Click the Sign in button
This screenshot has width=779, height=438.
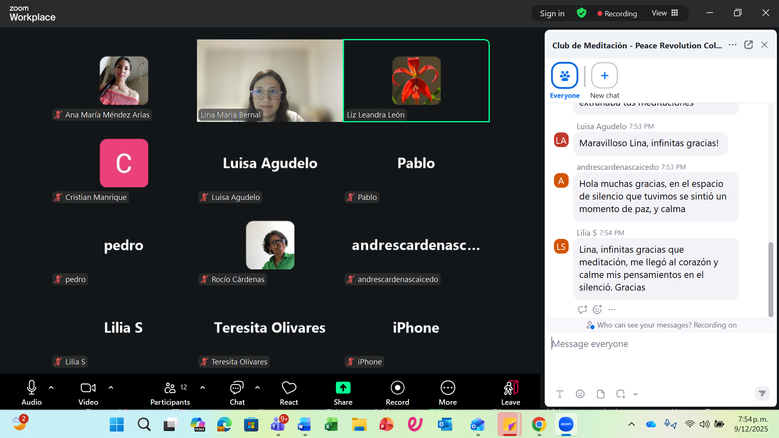click(x=552, y=13)
